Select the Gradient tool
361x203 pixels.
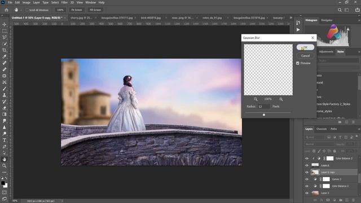pos(4,114)
